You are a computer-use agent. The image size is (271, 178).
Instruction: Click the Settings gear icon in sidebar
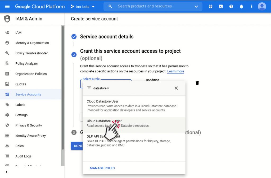pyautogui.click(x=7, y=115)
